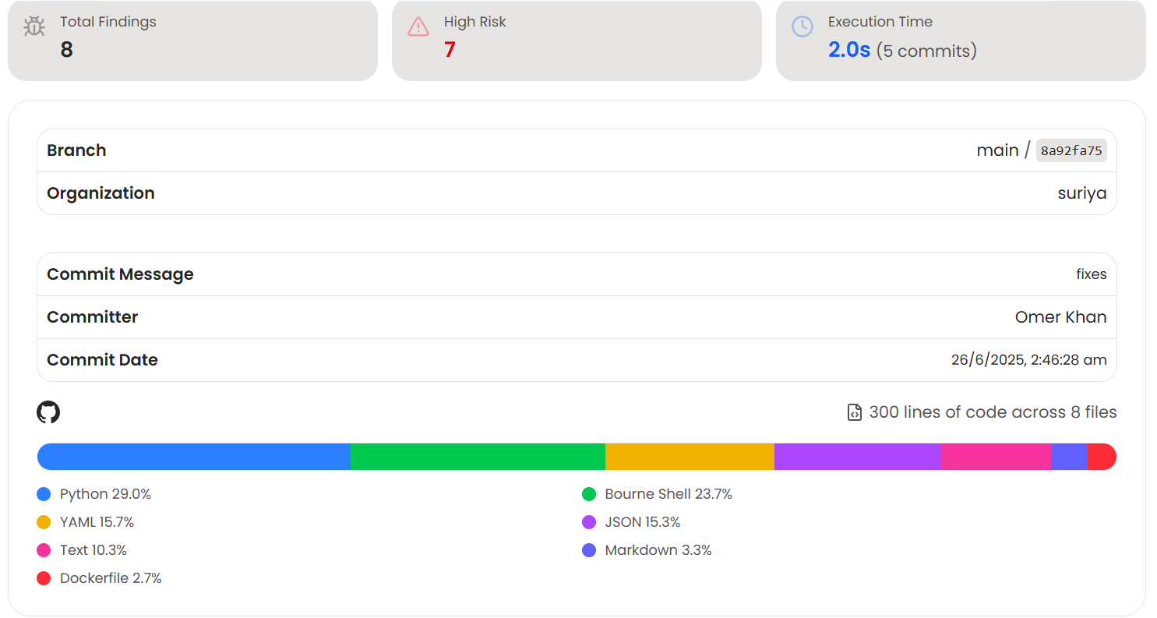This screenshot has width=1157, height=618.
Task: Click the indigo dot next to Markdown legend
Action: [589, 550]
